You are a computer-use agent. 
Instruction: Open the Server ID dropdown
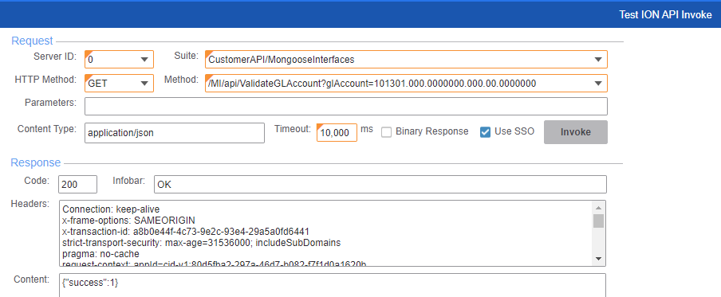pos(144,60)
